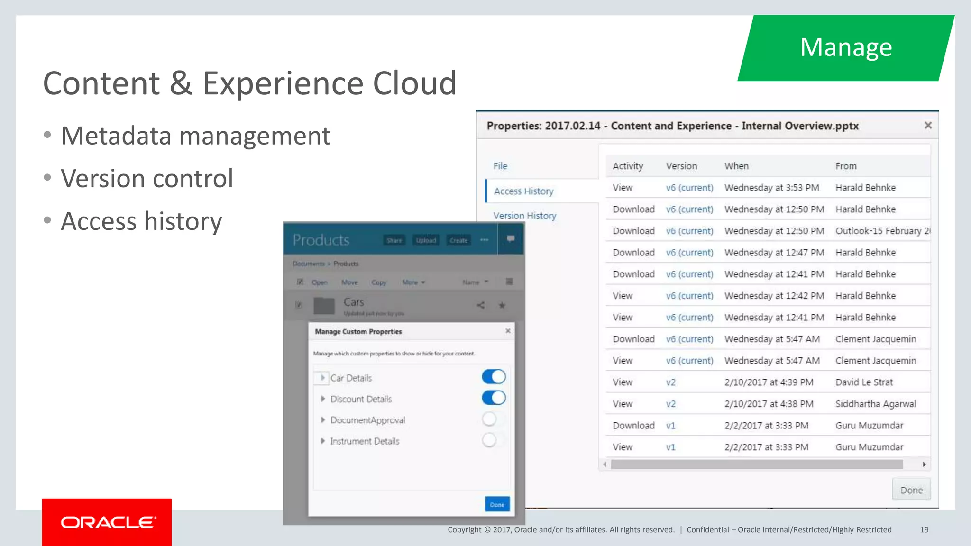Go to Documents in the breadcrumb
The image size is (971, 546).
(x=309, y=264)
